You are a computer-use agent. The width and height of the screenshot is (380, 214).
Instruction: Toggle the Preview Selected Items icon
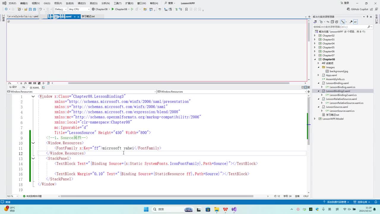(355, 22)
